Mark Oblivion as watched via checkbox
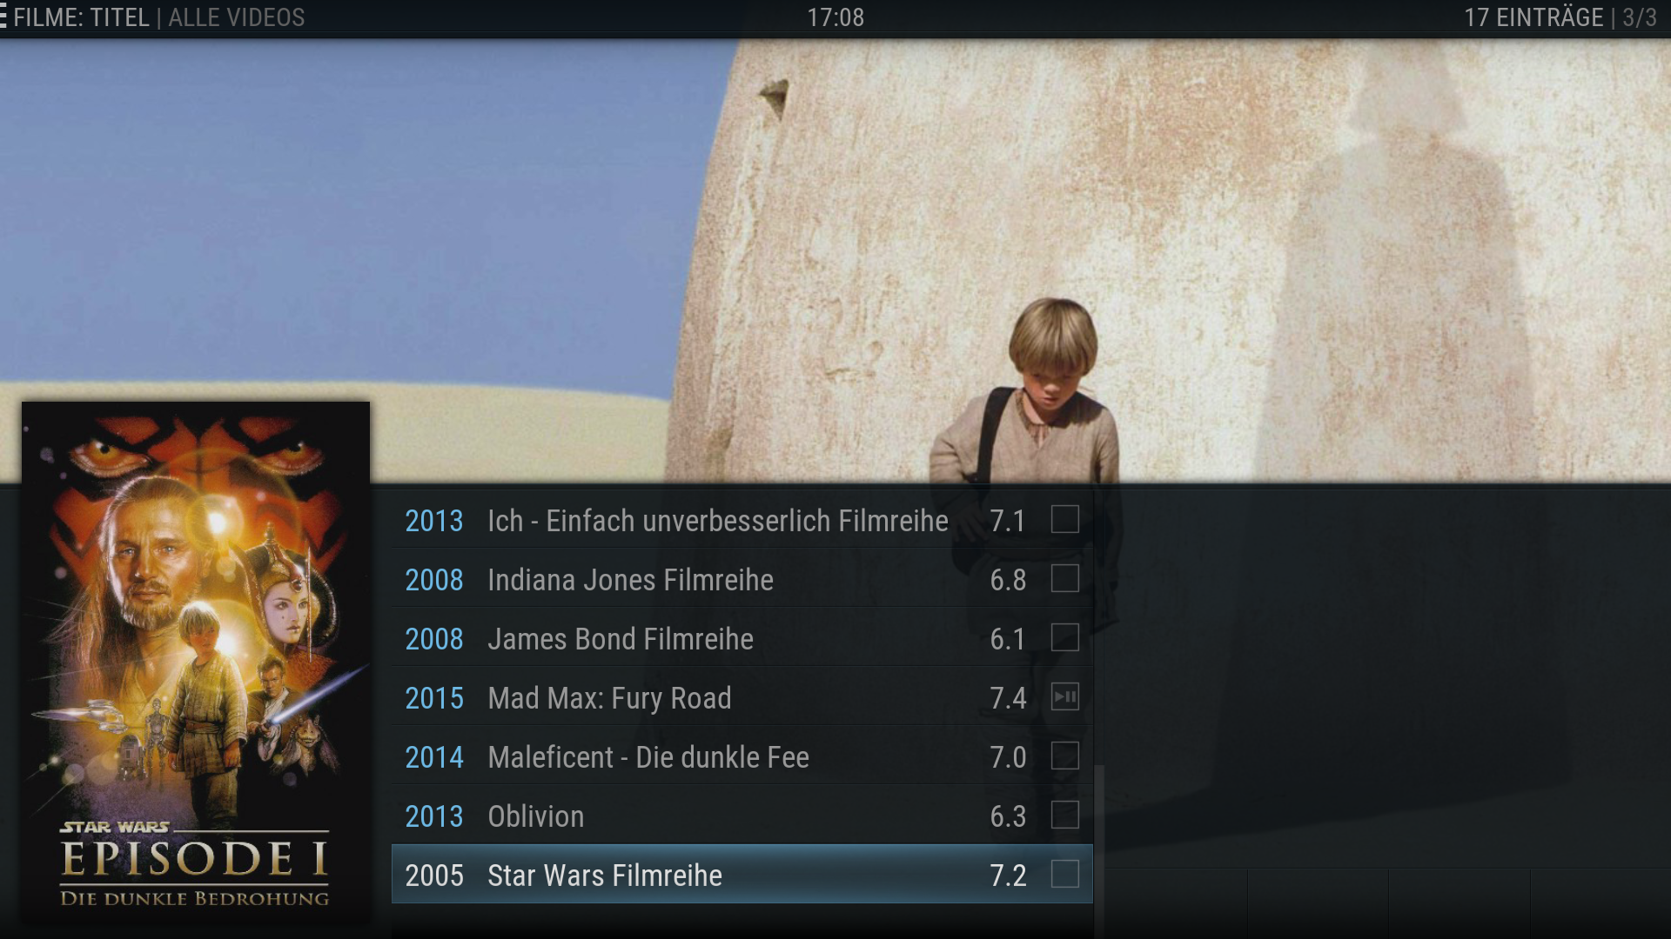Image resolution: width=1671 pixels, height=939 pixels. pyautogui.click(x=1064, y=816)
